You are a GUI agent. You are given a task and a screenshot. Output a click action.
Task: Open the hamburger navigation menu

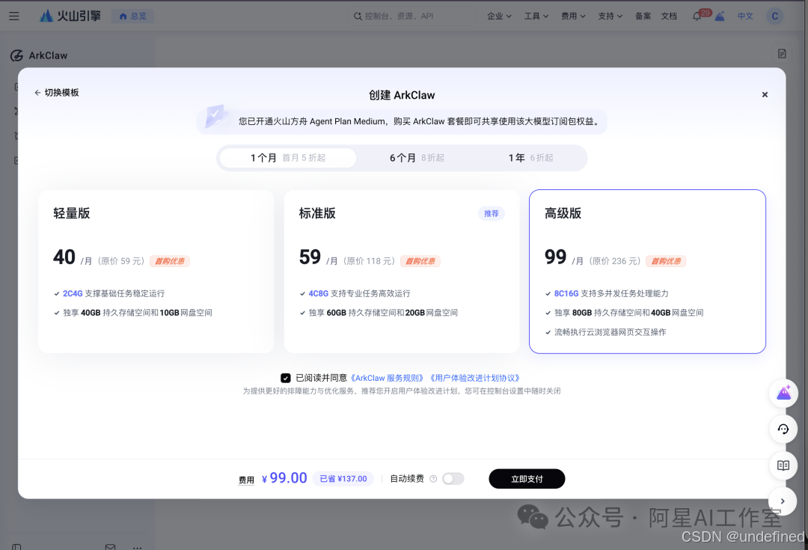pos(14,16)
